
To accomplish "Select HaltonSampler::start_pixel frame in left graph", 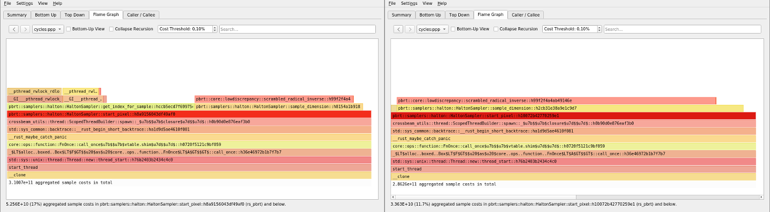I will click(x=189, y=114).
